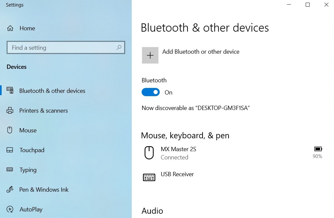The height and width of the screenshot is (218, 334).
Task: Maximize the Settings window
Action: (x=308, y=5)
